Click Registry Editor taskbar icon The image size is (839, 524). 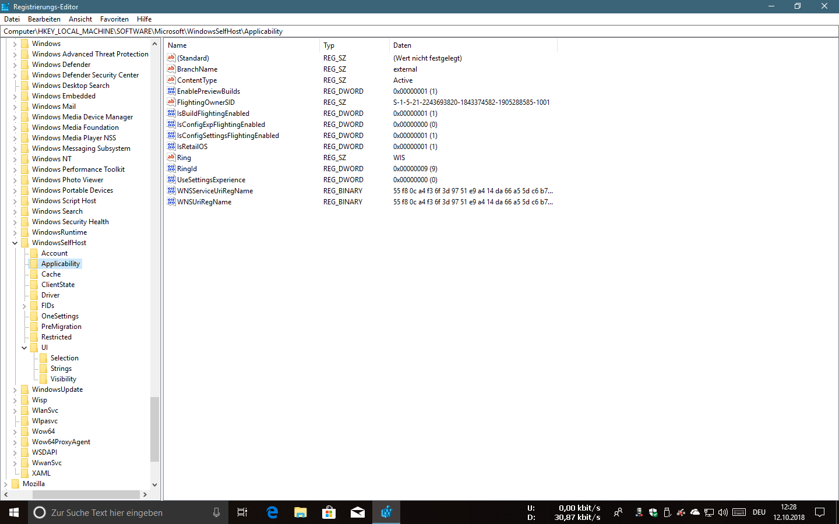pyautogui.click(x=386, y=512)
